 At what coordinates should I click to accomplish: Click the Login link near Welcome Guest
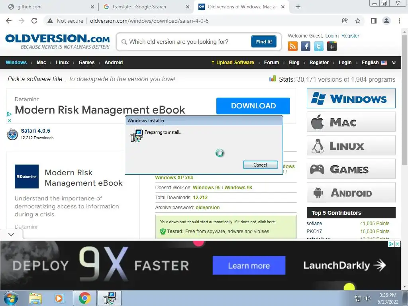click(331, 35)
